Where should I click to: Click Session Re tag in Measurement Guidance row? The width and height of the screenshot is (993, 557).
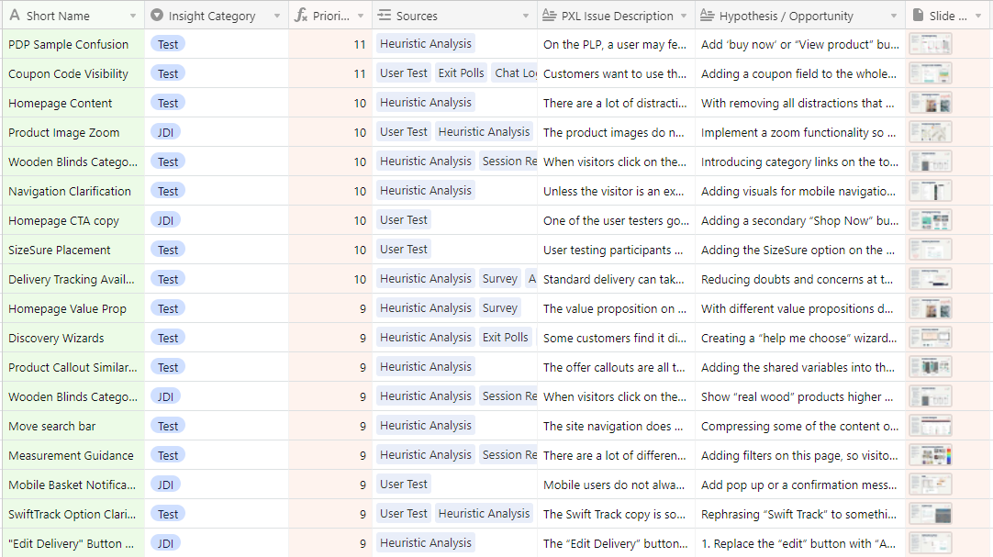pos(508,454)
